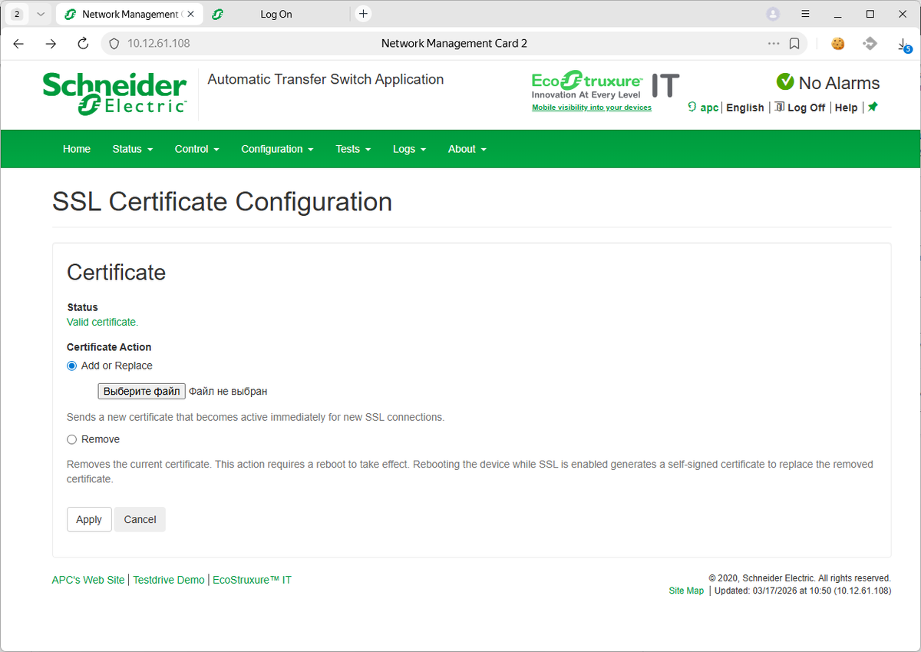The image size is (921, 652).
Task: Open the three-dots page actions menu
Action: [774, 44]
